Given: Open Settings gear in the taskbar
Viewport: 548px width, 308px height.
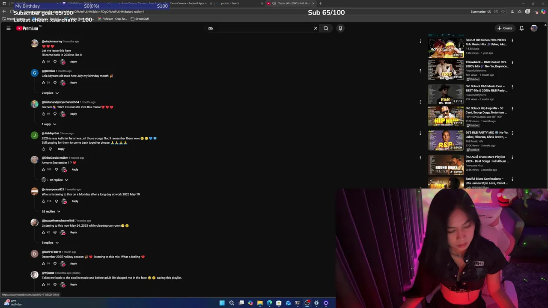Looking at the screenshot, I should tap(316, 303).
